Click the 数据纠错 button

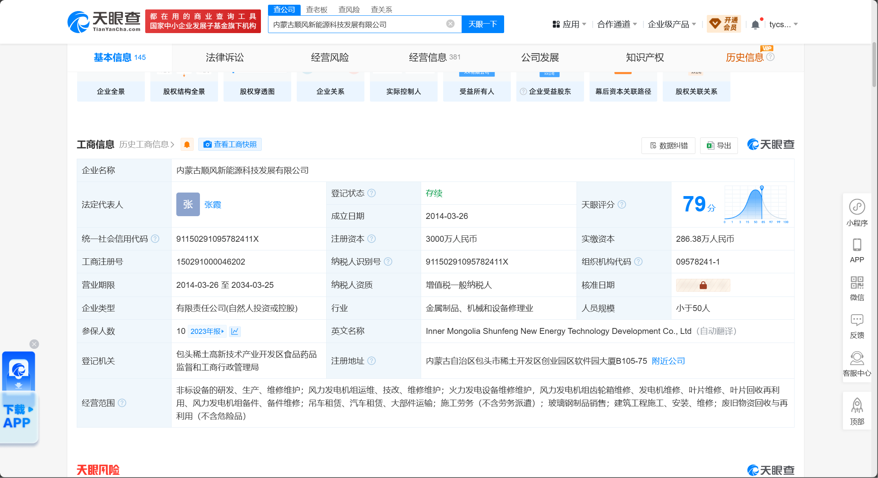668,145
